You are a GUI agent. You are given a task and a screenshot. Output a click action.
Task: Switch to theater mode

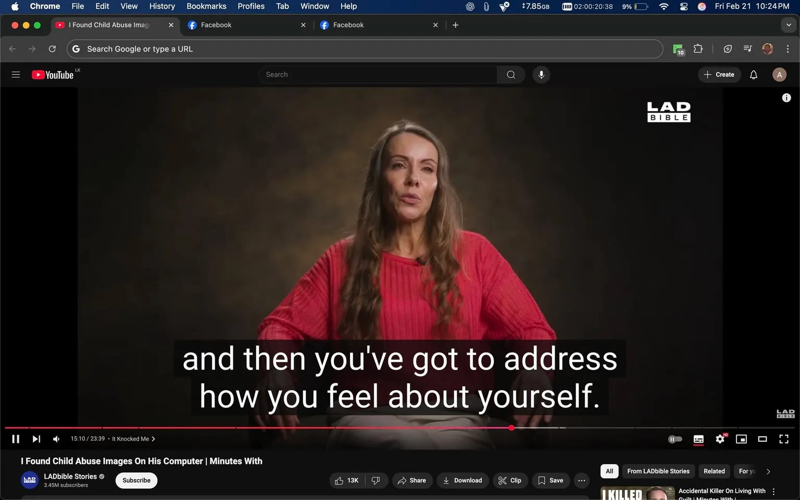(x=762, y=439)
